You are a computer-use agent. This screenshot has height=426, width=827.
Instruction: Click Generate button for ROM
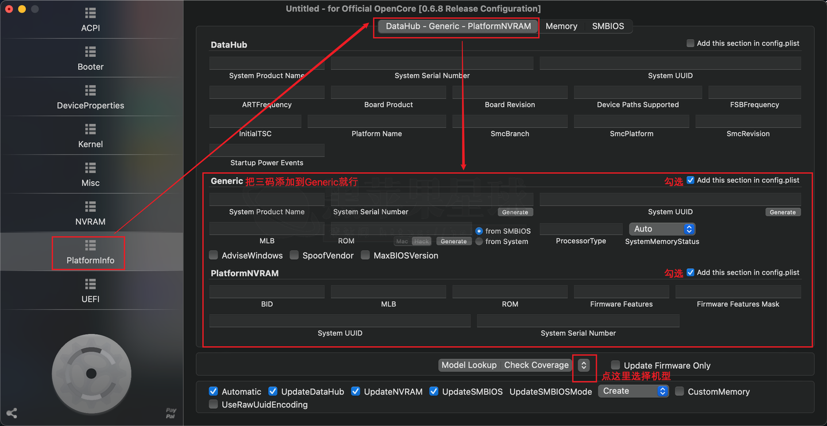454,241
